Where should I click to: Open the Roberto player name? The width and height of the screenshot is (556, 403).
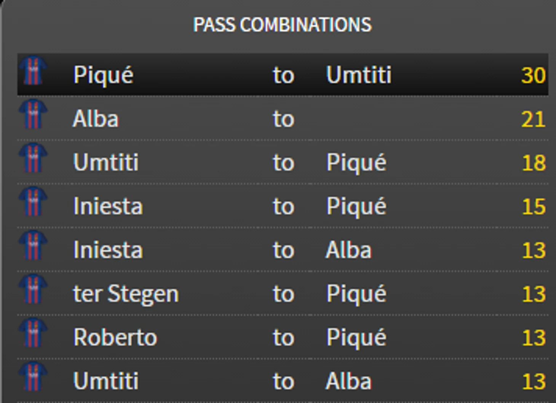click(115, 338)
